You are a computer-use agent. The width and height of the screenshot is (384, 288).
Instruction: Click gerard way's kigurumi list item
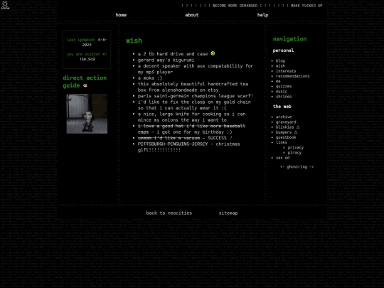tap(166, 60)
